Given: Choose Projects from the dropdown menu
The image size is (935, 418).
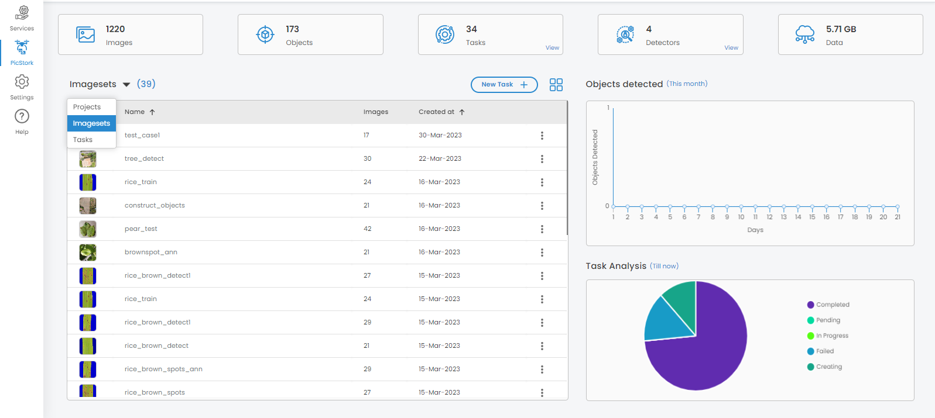Looking at the screenshot, I should pyautogui.click(x=87, y=107).
